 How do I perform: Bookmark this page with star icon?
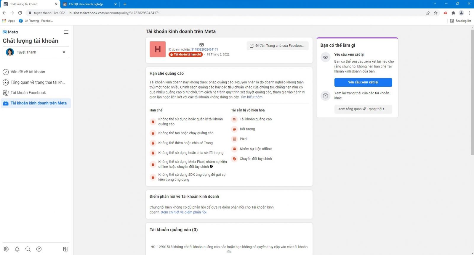point(435,13)
